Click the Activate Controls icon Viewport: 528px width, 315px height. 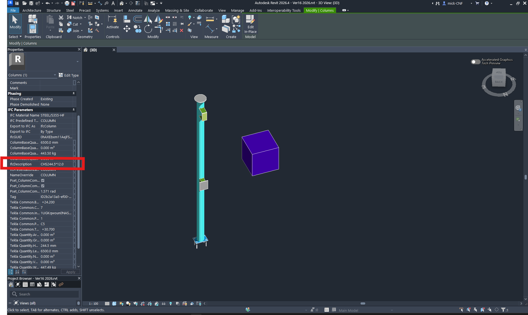click(x=113, y=22)
